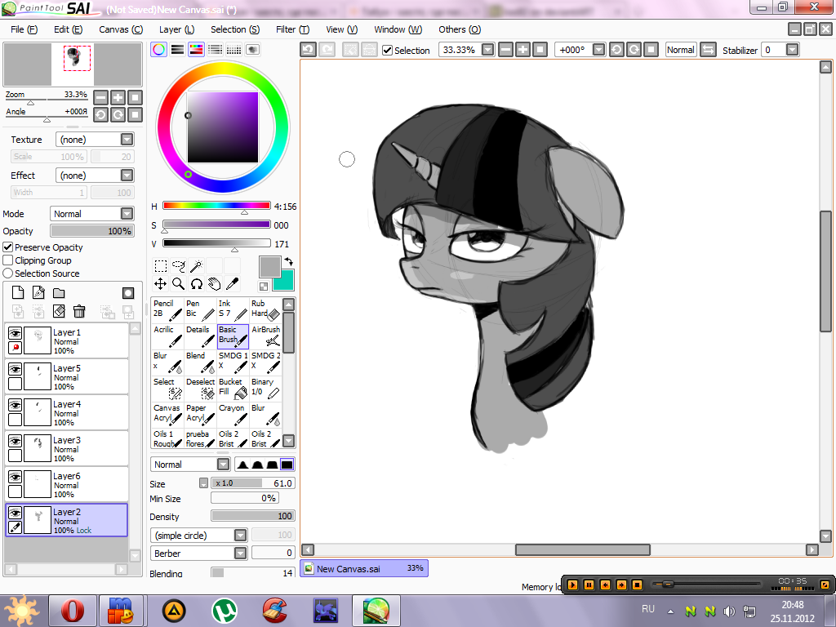Select the magic wand tool
This screenshot has height=627, width=836.
[x=197, y=265]
